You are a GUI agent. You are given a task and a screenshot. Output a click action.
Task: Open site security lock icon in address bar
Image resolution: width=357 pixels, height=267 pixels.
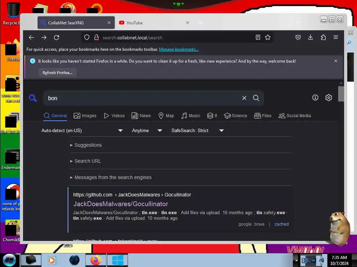pyautogui.click(x=96, y=38)
